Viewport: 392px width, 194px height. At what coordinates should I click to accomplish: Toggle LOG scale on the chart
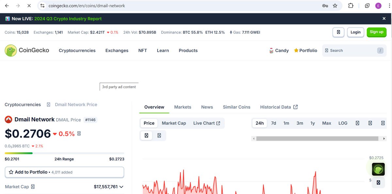point(343,123)
